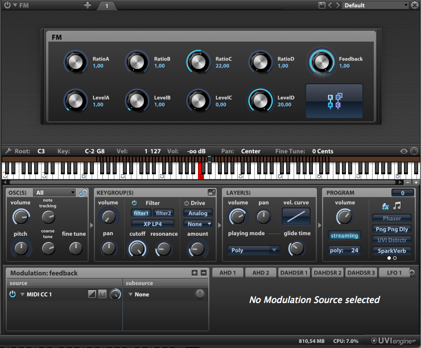Image resolution: width=421 pixels, height=348 pixels.
Task: Open the MIDI CC 1 source dropdown
Action: tap(36, 294)
